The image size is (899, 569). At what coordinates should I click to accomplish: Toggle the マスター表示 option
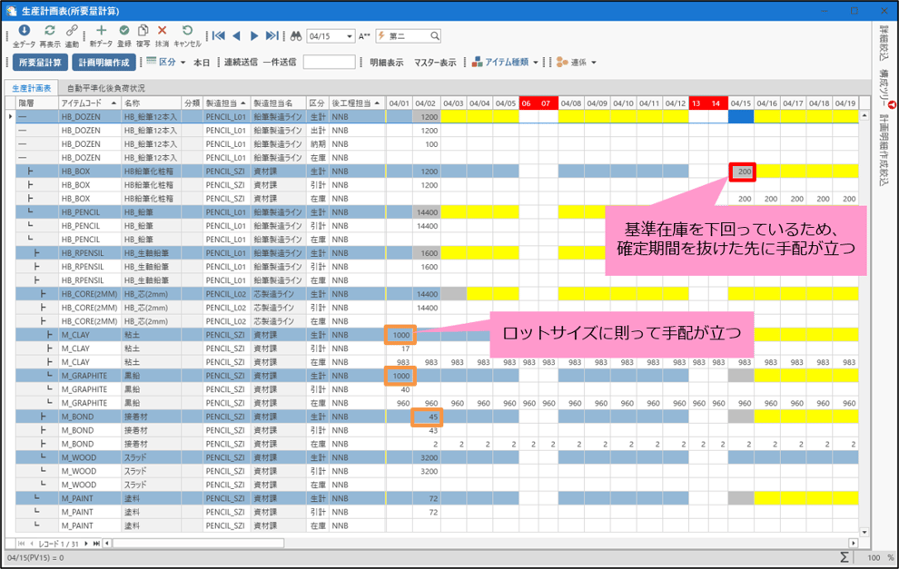[x=435, y=63]
